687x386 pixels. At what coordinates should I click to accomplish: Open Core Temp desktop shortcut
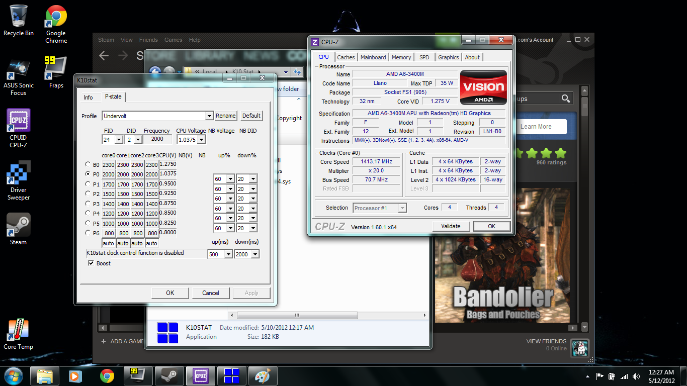pos(19,333)
